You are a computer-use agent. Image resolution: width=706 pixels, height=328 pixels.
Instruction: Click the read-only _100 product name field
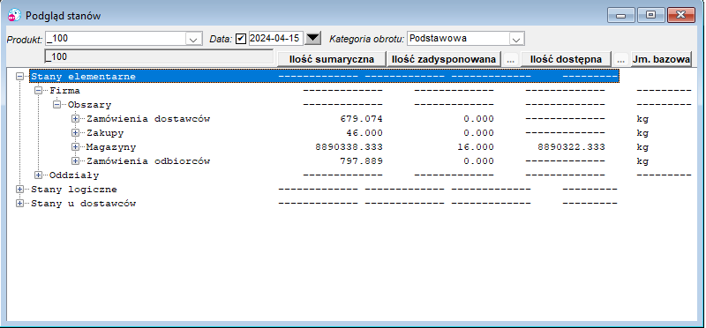[159, 56]
